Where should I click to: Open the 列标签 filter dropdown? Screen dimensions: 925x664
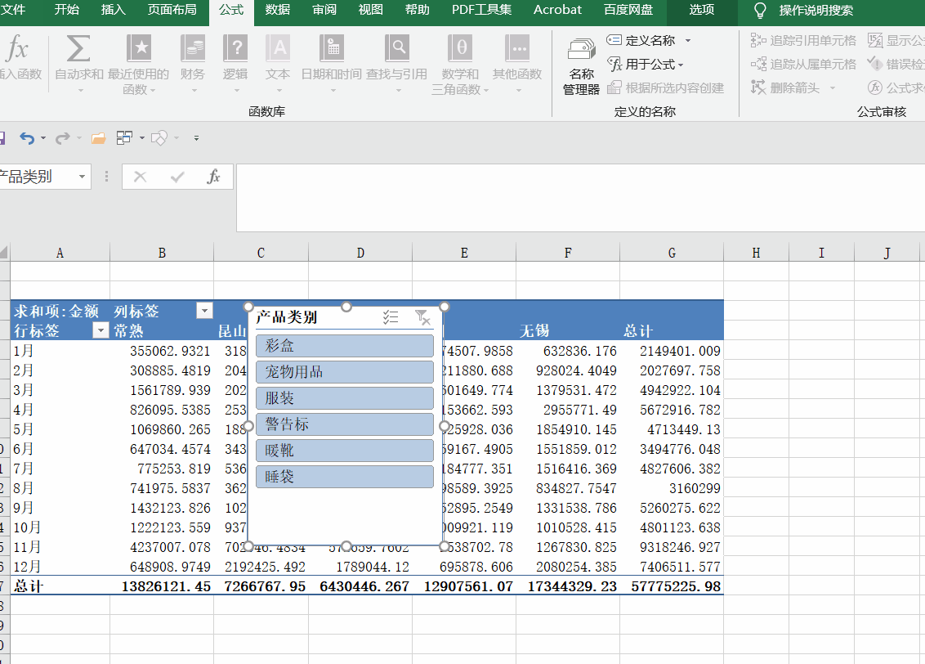coord(204,311)
